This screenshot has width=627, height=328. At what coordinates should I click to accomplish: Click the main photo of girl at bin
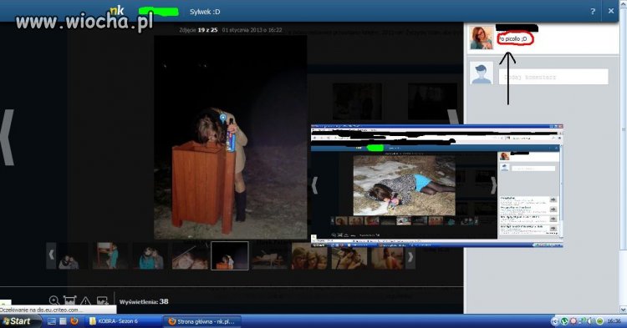(231, 137)
